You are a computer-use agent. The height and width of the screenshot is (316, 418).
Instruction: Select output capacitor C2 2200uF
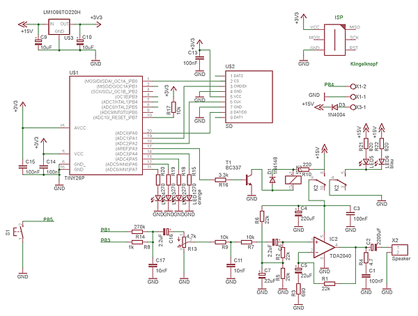373,248
